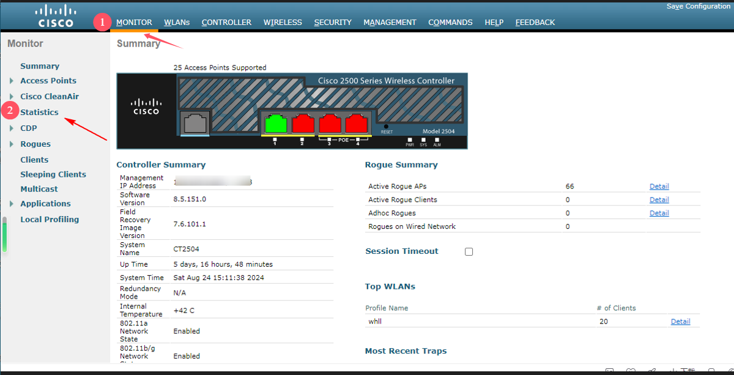Select Statistics in sidebar
Image resolution: width=734 pixels, height=375 pixels.
pyautogui.click(x=40, y=113)
